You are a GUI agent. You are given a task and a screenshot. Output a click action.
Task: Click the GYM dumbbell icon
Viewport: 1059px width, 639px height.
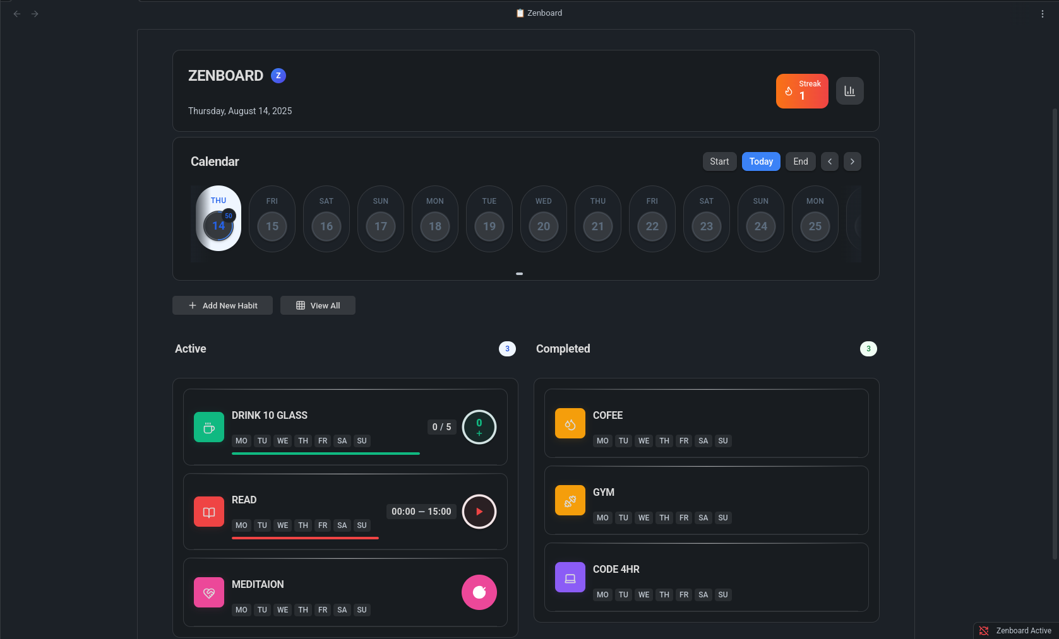pyautogui.click(x=570, y=500)
